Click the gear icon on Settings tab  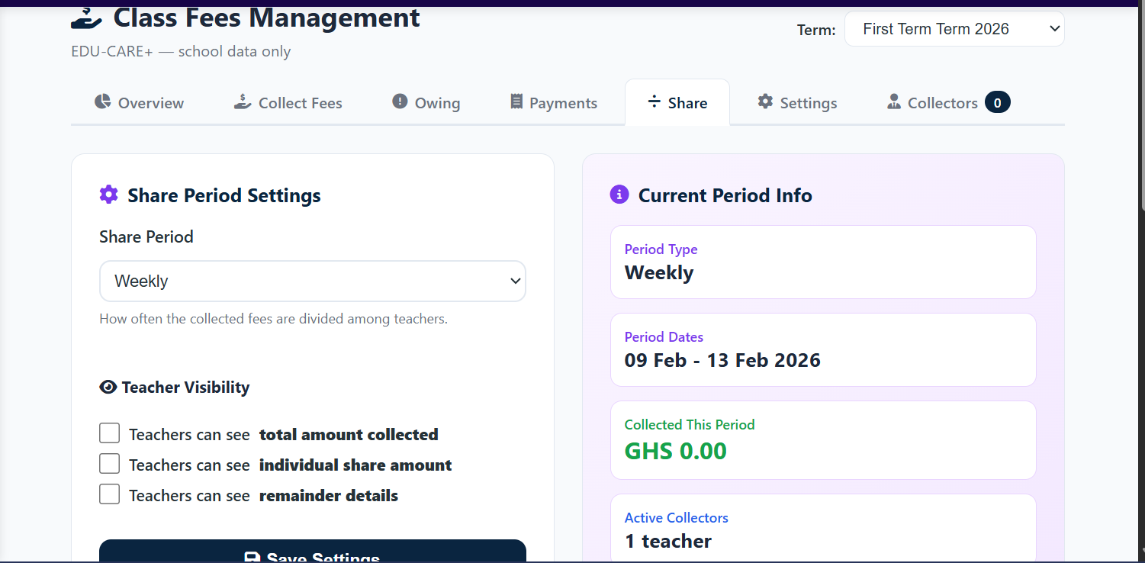[x=765, y=102]
